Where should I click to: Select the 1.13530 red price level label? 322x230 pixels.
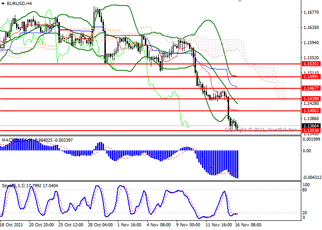(311, 130)
